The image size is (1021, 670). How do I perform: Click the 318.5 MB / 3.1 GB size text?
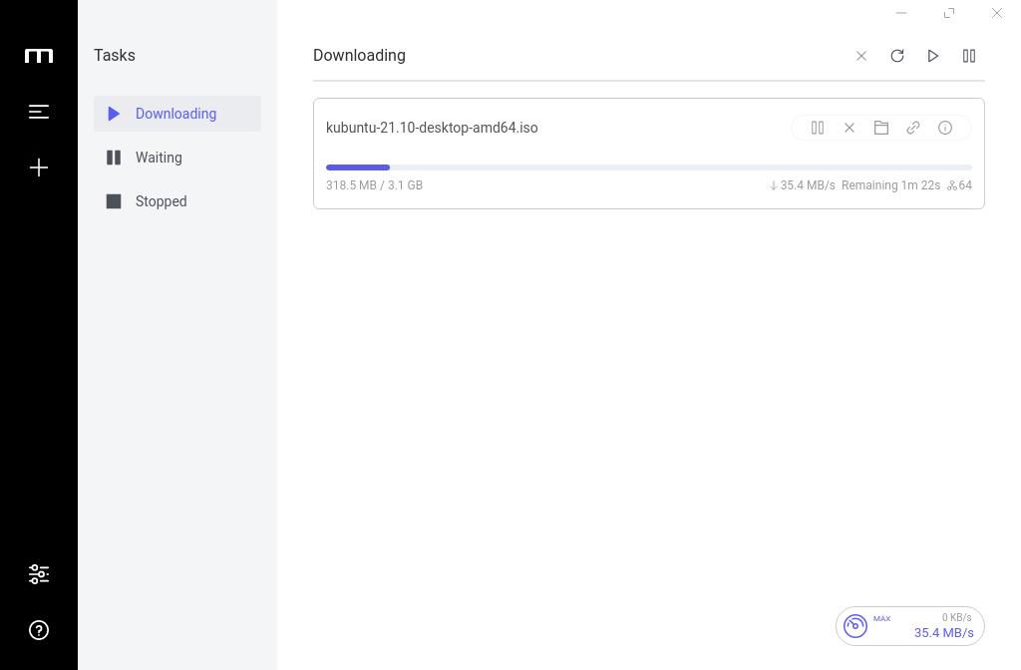coord(375,184)
